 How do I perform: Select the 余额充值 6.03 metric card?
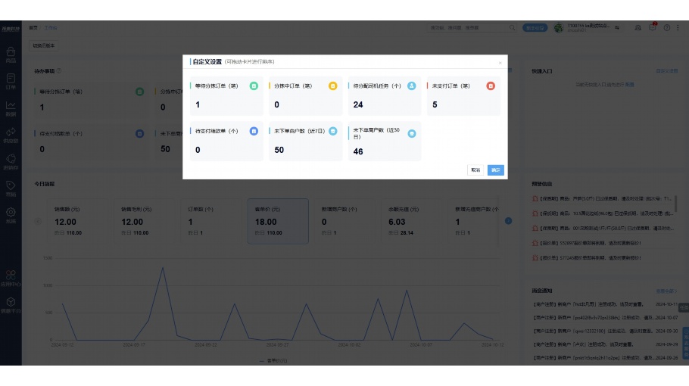[x=411, y=221]
